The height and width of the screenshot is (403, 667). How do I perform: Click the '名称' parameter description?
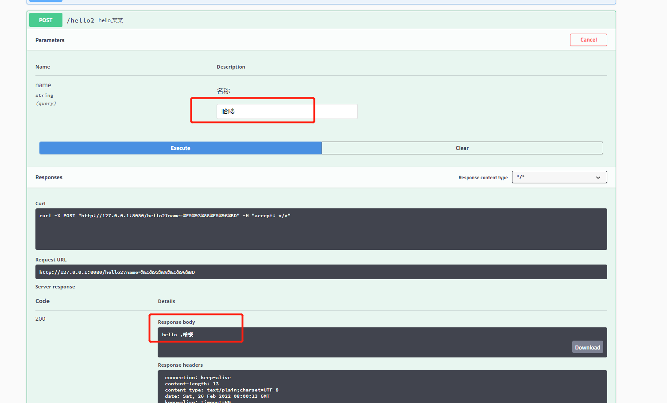pyautogui.click(x=223, y=91)
